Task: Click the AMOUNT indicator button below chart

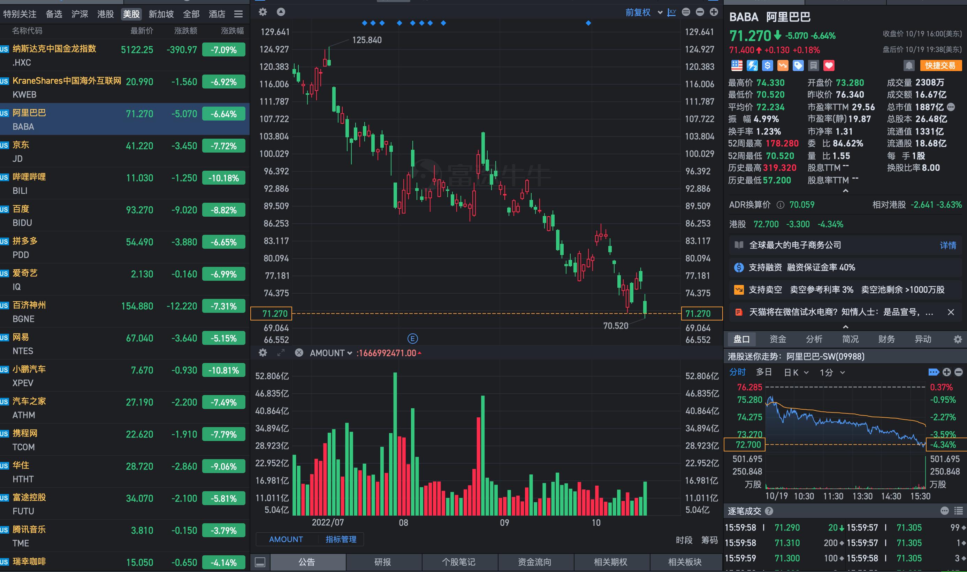Action: pyautogui.click(x=286, y=539)
